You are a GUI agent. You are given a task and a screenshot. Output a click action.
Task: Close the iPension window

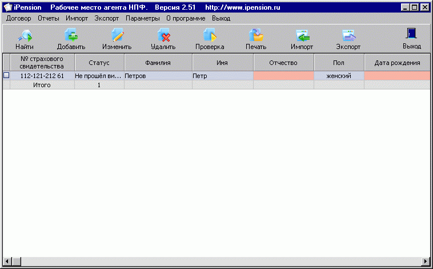click(x=424, y=7)
